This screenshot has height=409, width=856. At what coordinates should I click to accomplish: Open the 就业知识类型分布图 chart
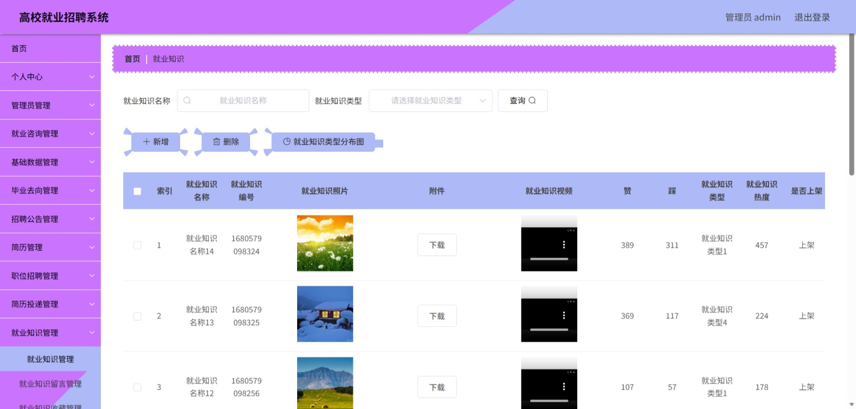pyautogui.click(x=323, y=142)
